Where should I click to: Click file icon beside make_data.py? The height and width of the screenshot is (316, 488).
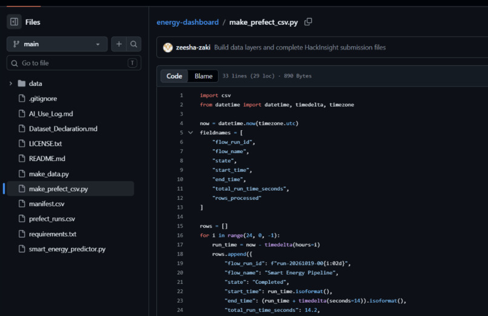point(22,174)
